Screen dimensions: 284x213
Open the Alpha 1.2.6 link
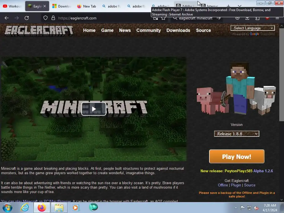coord(263,171)
